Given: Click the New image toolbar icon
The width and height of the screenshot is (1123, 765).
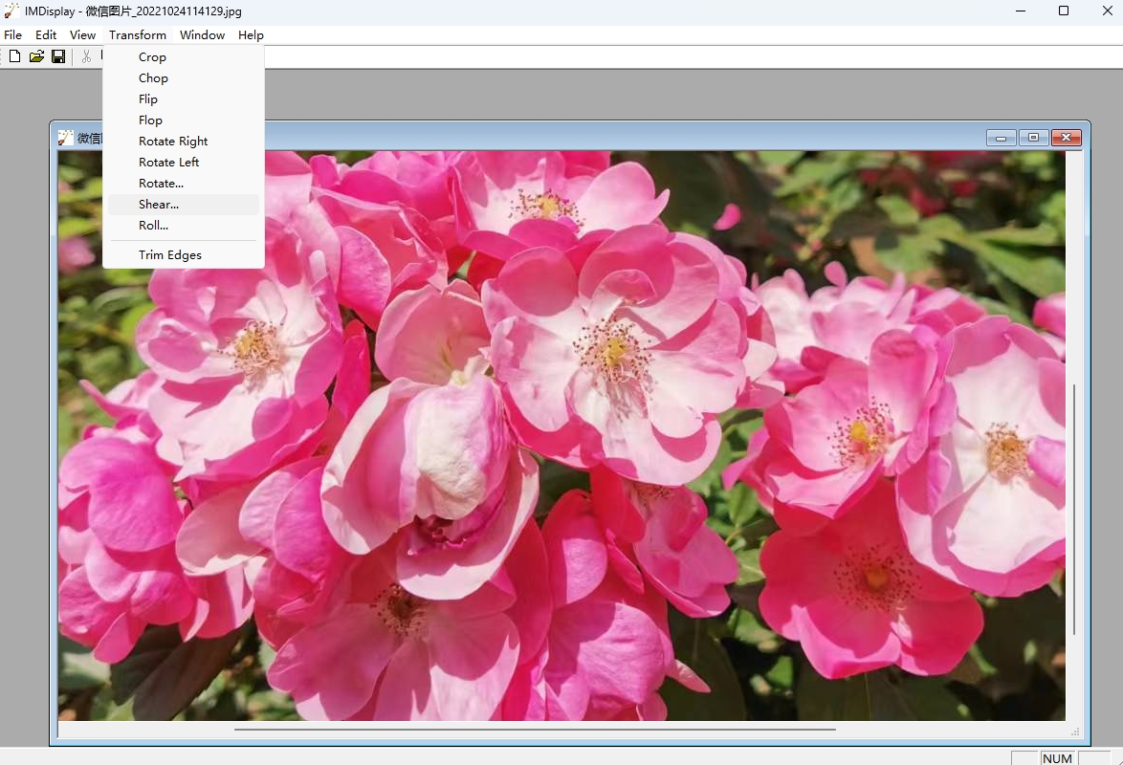Looking at the screenshot, I should [13, 55].
